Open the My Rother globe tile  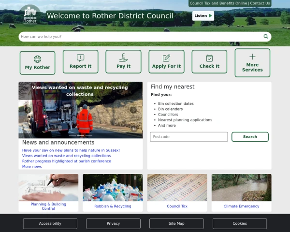pos(38,62)
